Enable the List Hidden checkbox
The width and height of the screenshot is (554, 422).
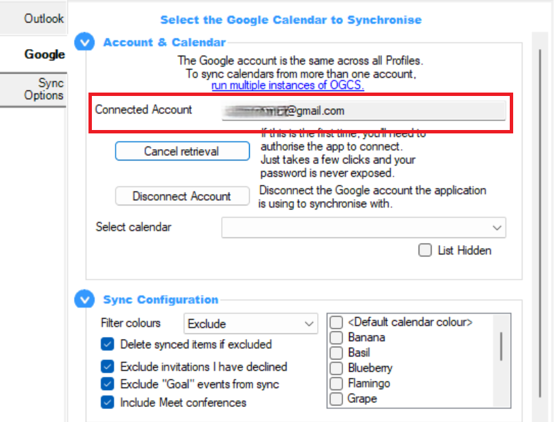[425, 250]
